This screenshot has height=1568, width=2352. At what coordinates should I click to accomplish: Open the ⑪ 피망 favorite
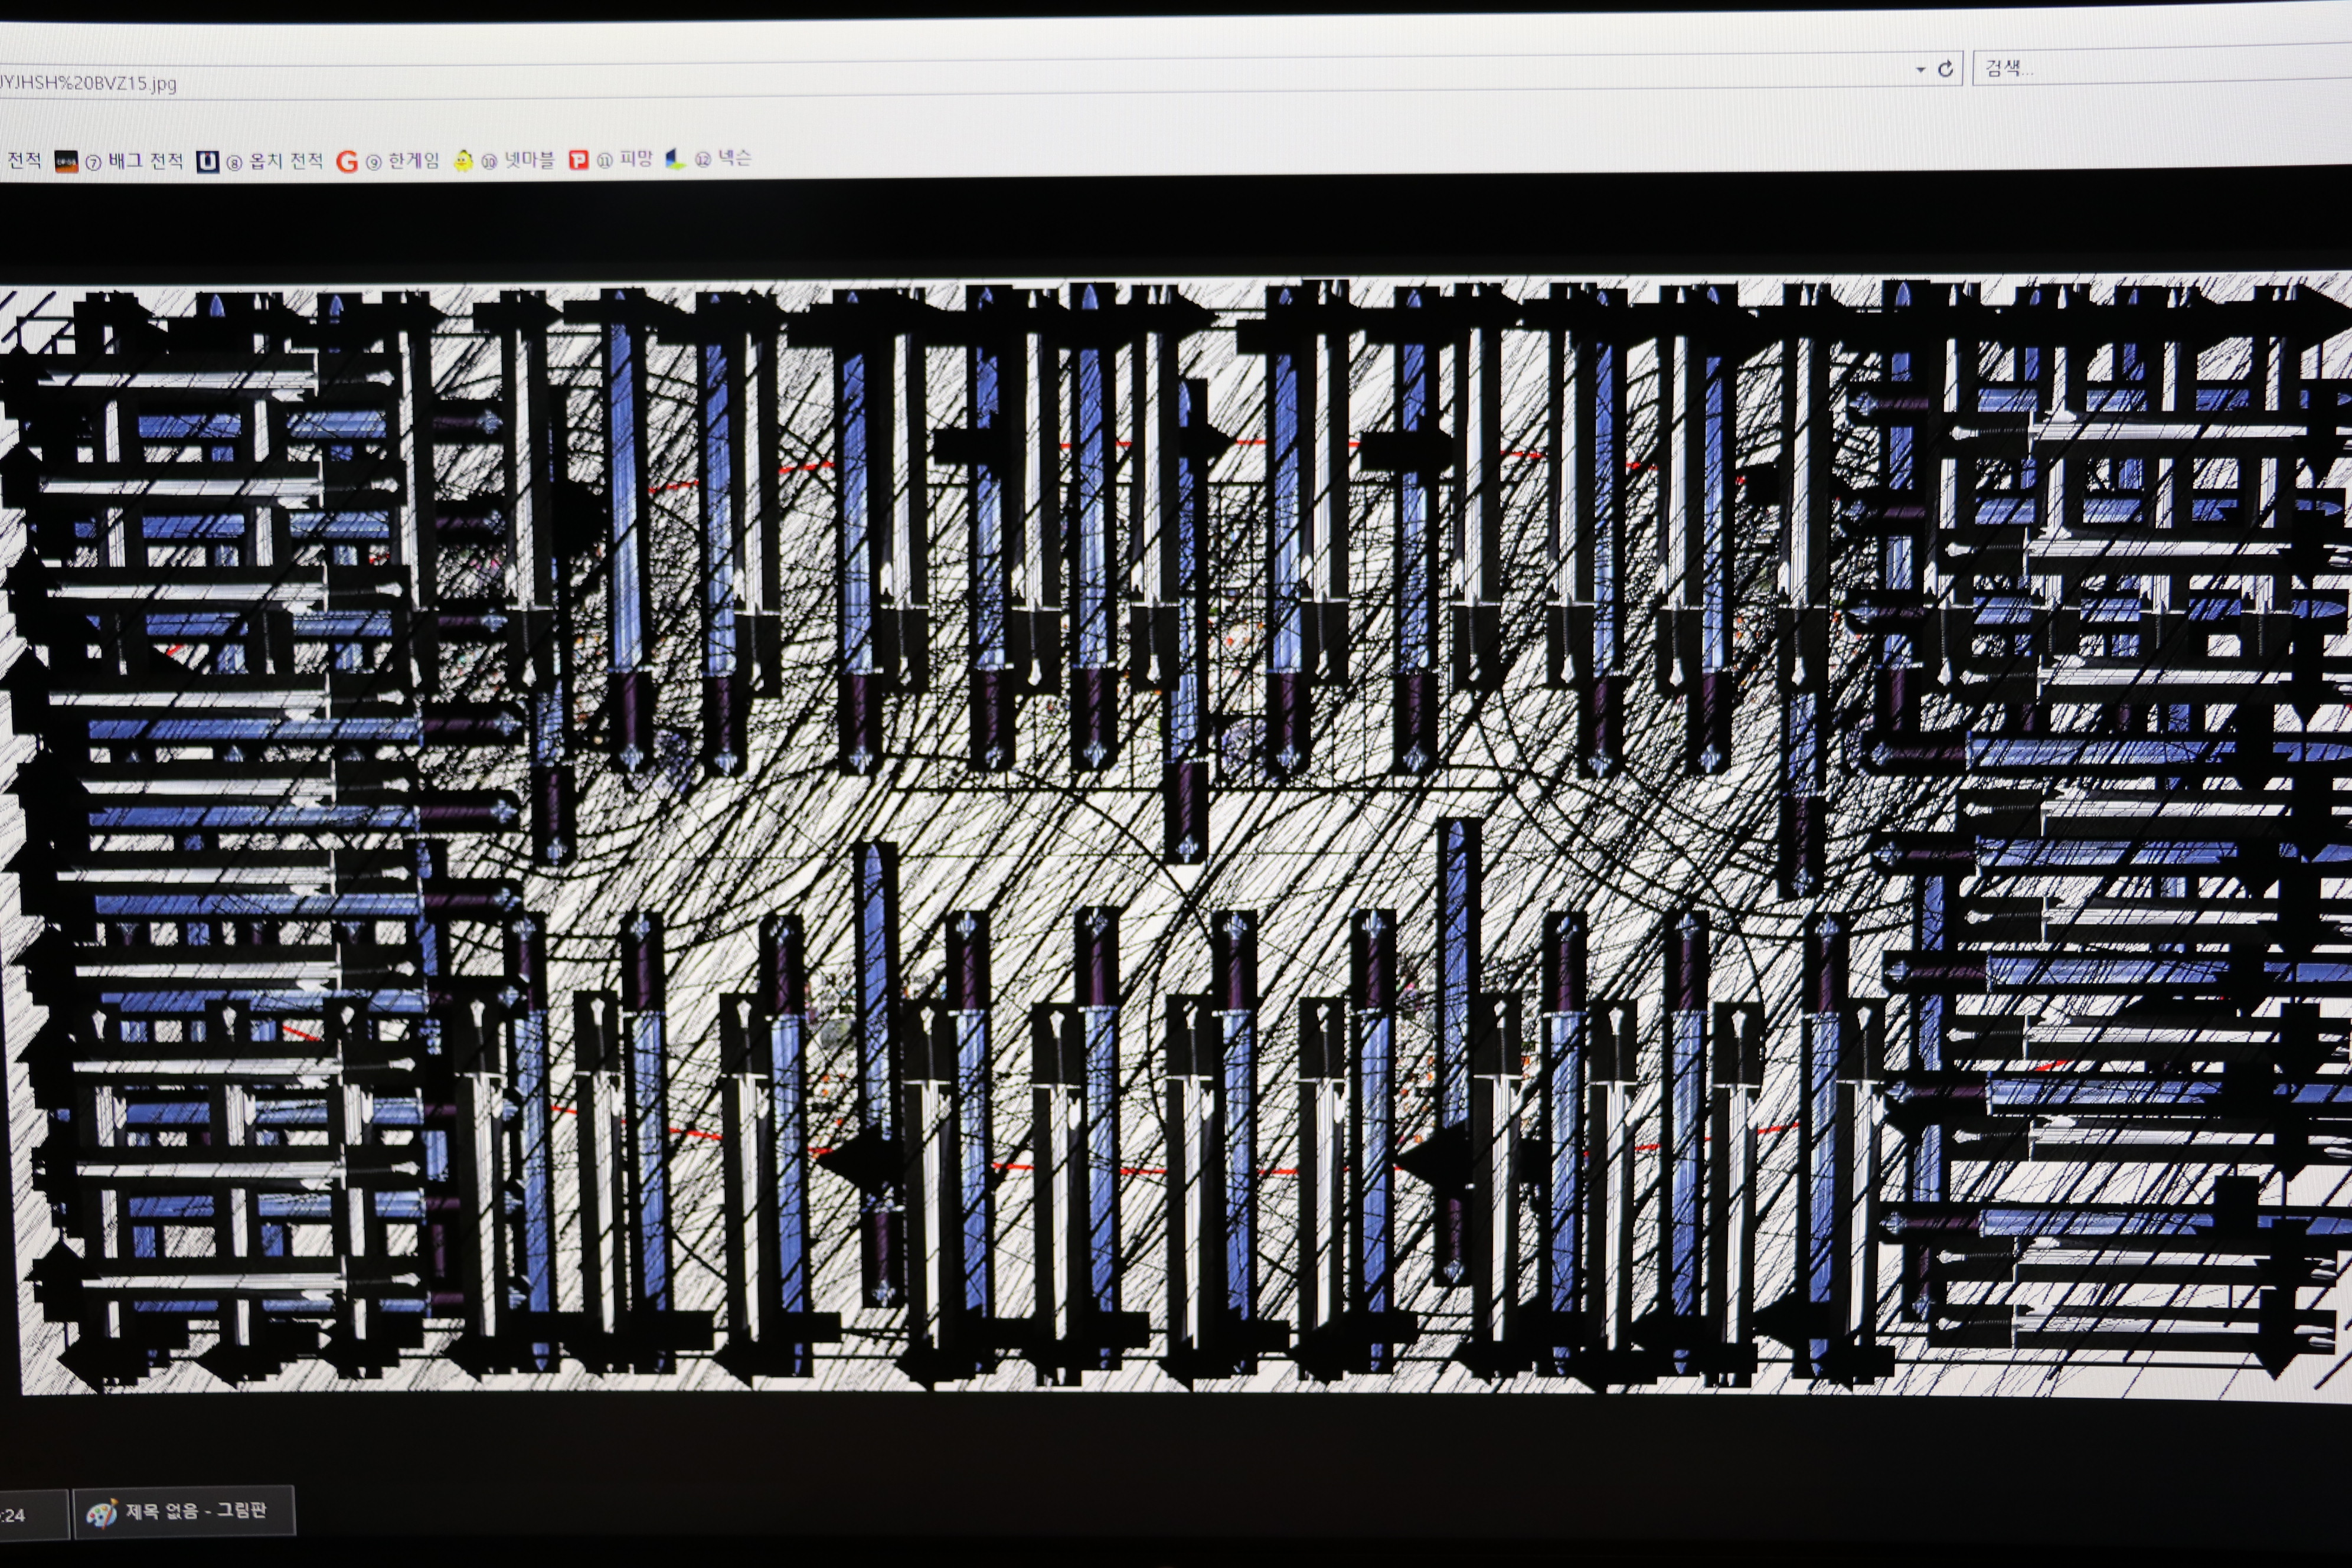pyautogui.click(x=610, y=159)
